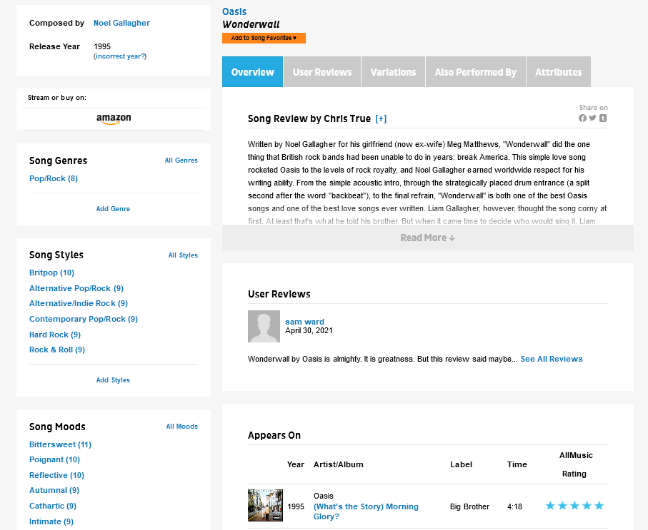
Task: Switch to the User Reviews tab
Action: (322, 72)
